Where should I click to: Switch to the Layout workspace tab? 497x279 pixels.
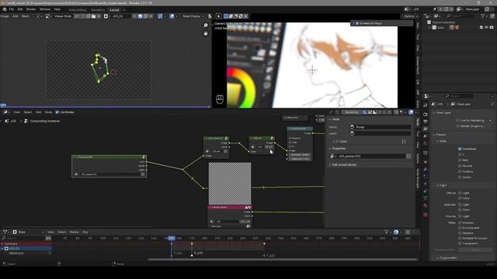114,10
